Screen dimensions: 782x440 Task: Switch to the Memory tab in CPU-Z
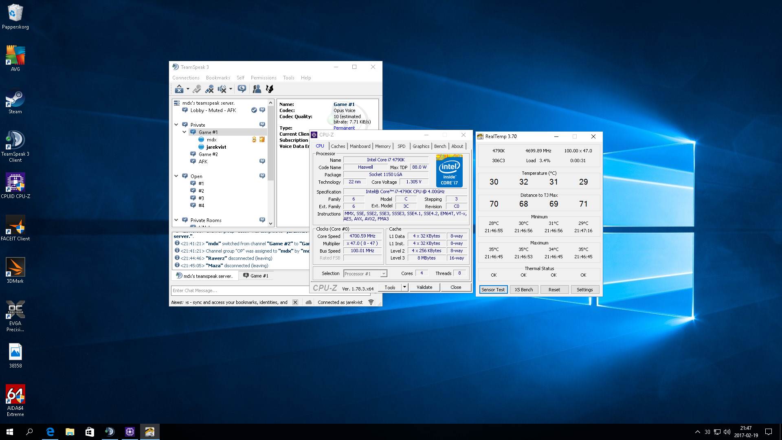coord(383,146)
